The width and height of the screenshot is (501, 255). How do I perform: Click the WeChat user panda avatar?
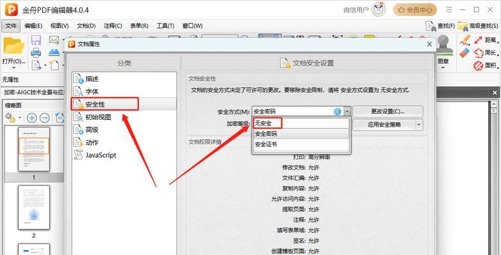(379, 10)
